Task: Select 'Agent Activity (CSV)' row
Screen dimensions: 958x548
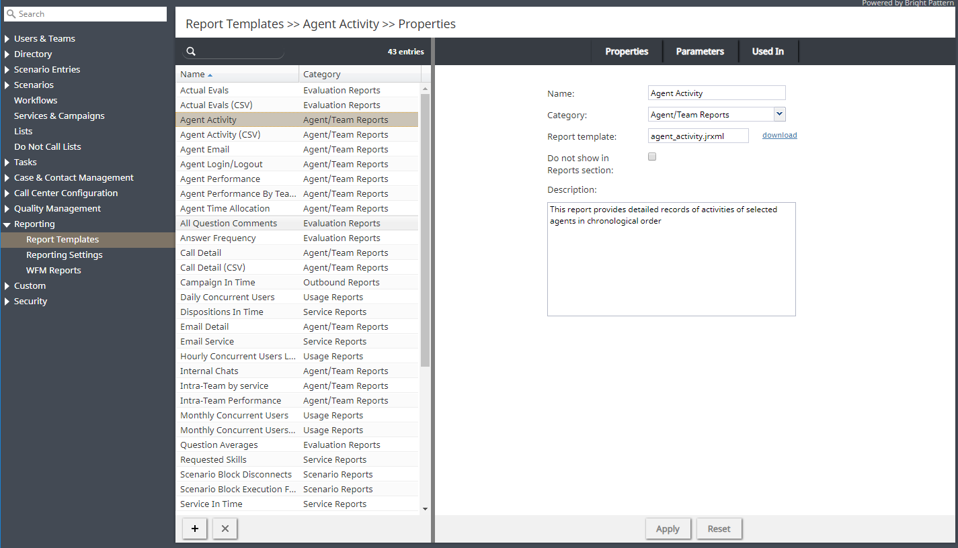Action: coord(297,134)
